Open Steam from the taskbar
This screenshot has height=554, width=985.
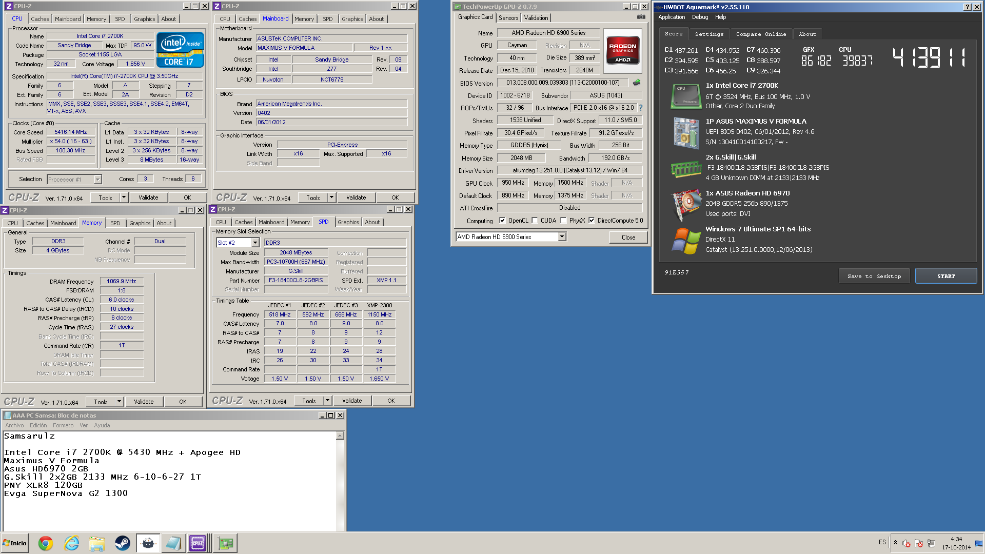(x=122, y=543)
